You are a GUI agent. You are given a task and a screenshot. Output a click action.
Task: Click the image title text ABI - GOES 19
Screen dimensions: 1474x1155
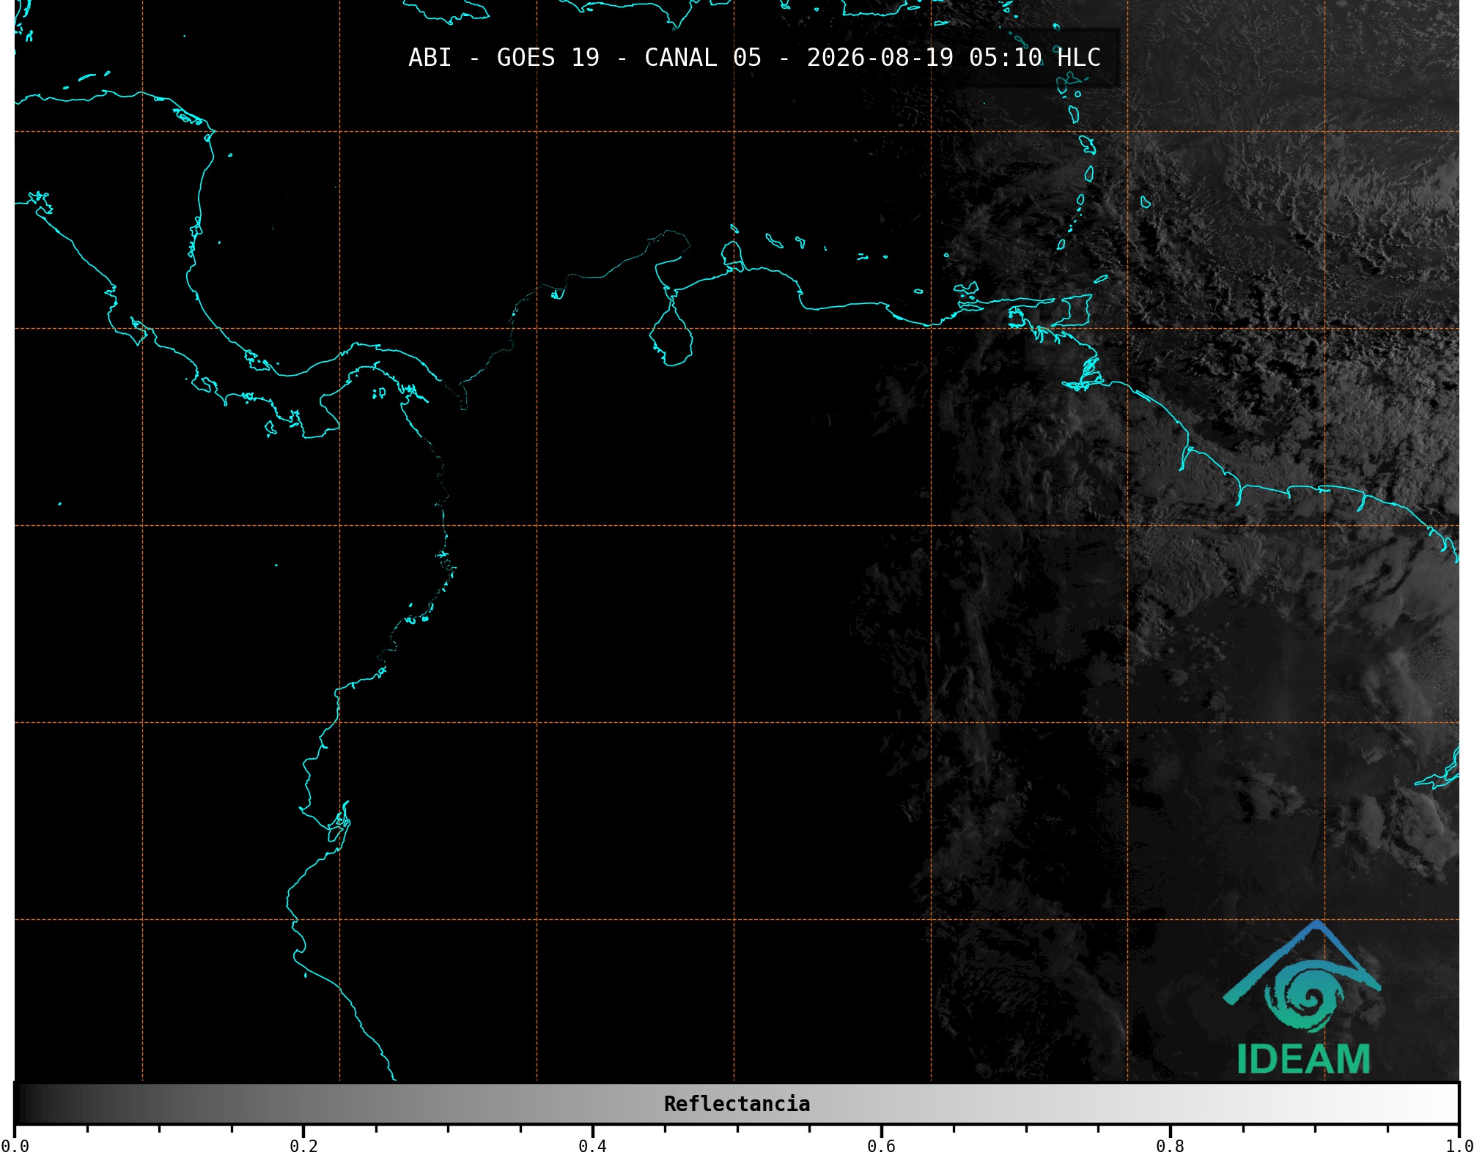point(504,57)
